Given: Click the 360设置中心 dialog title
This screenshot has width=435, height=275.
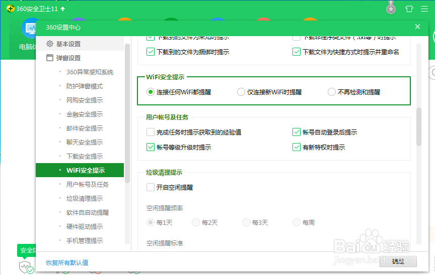Looking at the screenshot, I should tap(63, 28).
